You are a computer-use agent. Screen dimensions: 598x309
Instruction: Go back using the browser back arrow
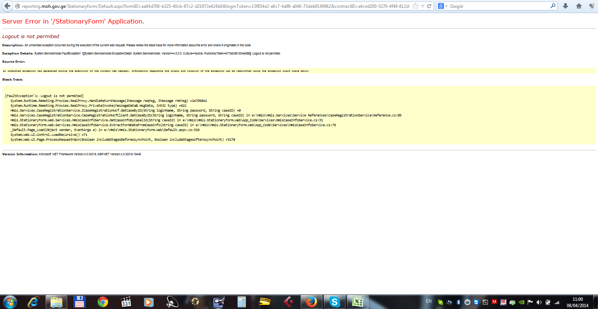click(x=7, y=6)
